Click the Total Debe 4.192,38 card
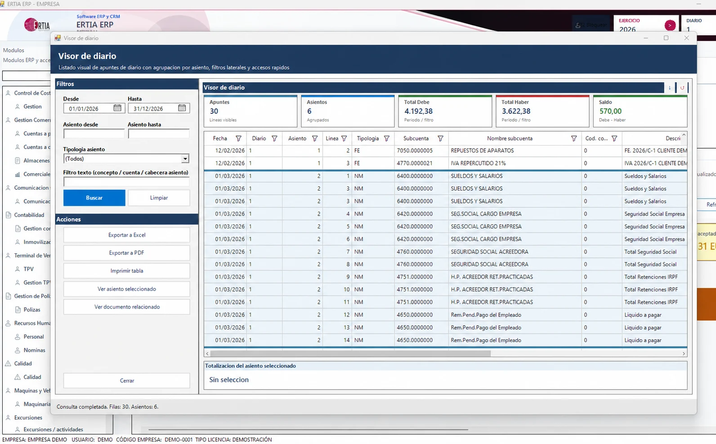The width and height of the screenshot is (716, 444). [x=445, y=111]
